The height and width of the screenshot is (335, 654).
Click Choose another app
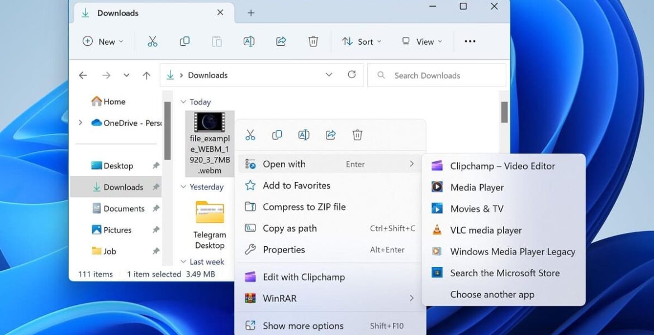(x=492, y=294)
